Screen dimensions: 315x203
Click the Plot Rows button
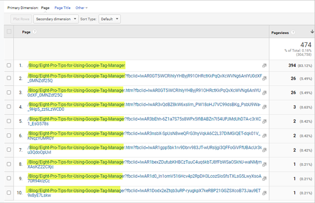point(21,19)
